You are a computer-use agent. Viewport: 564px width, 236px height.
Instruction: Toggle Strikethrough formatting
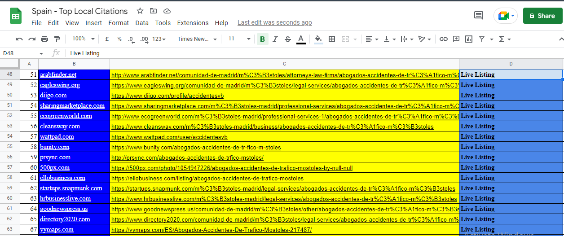[x=288, y=39]
